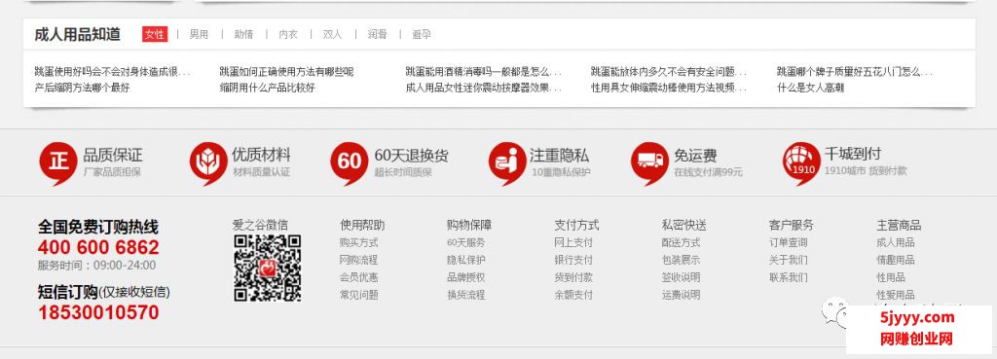Open the article 跳蛋使用好吗会不会对身体
This screenshot has height=359, width=997.
(x=113, y=71)
